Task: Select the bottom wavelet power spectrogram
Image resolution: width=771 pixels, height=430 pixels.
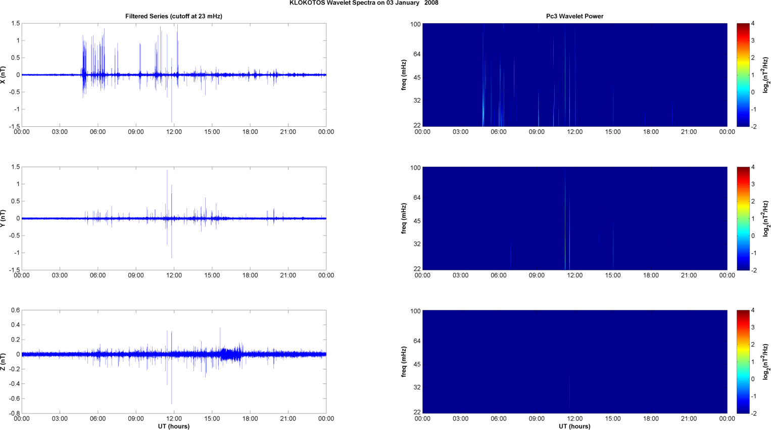Action: tap(574, 362)
